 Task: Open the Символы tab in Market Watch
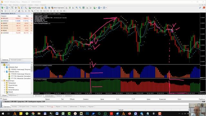[x=5, y=60]
